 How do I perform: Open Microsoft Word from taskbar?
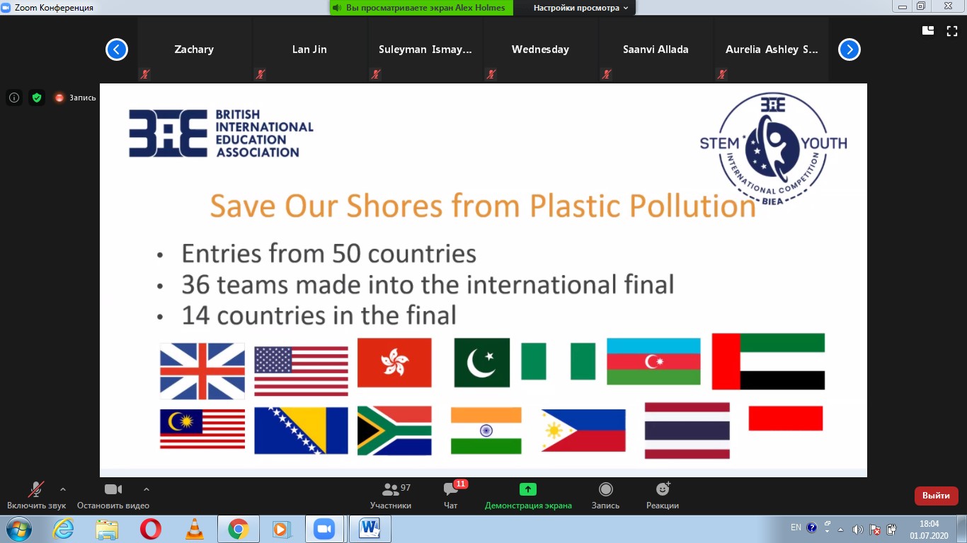[370, 529]
